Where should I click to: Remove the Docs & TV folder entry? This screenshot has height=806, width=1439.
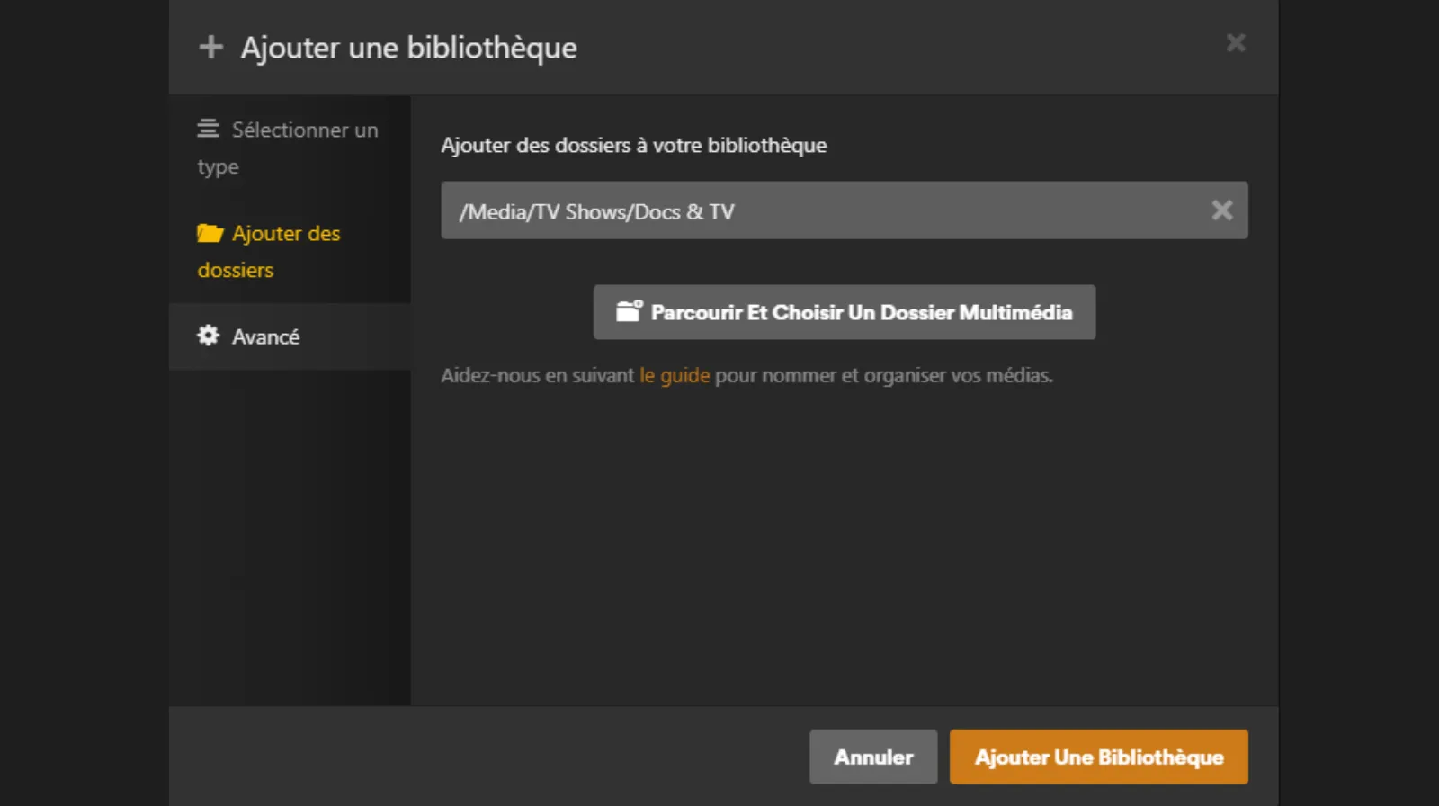click(x=1221, y=210)
